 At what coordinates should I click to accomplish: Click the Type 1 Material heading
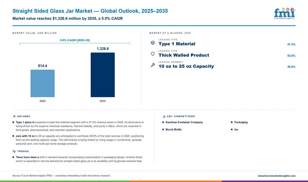[177, 44]
